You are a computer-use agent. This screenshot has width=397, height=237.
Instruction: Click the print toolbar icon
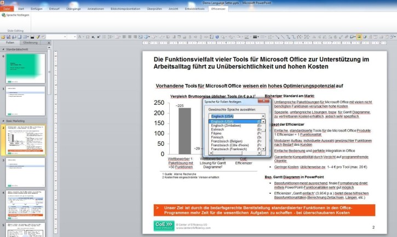[14, 37]
